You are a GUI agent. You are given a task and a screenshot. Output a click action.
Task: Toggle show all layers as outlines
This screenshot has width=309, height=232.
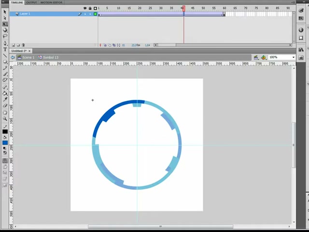96,8
